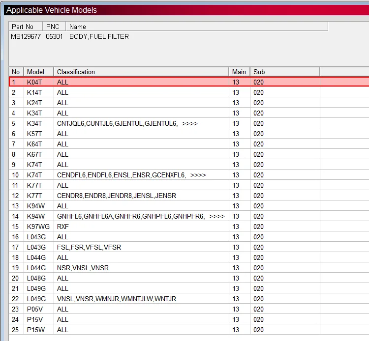Expand the >>>> in row 5 classification

point(189,123)
